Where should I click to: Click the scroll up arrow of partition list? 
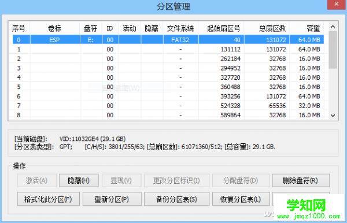pos(333,27)
